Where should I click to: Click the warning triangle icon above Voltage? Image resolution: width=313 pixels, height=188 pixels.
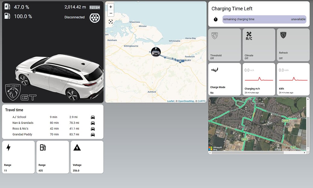coord(77,147)
